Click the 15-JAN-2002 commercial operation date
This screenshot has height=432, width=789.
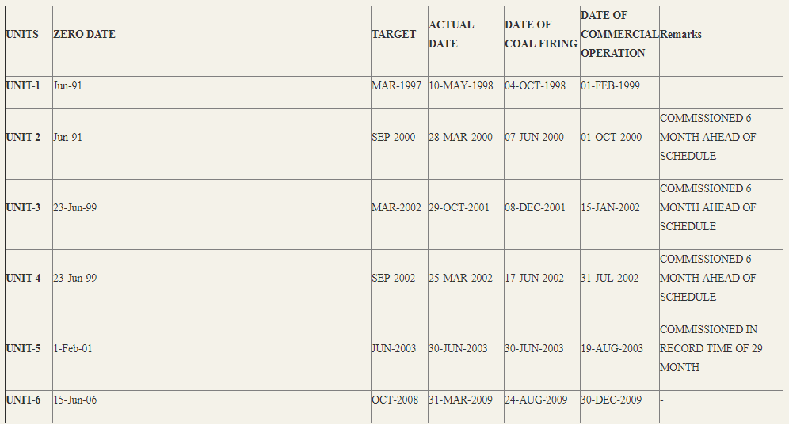611,207
